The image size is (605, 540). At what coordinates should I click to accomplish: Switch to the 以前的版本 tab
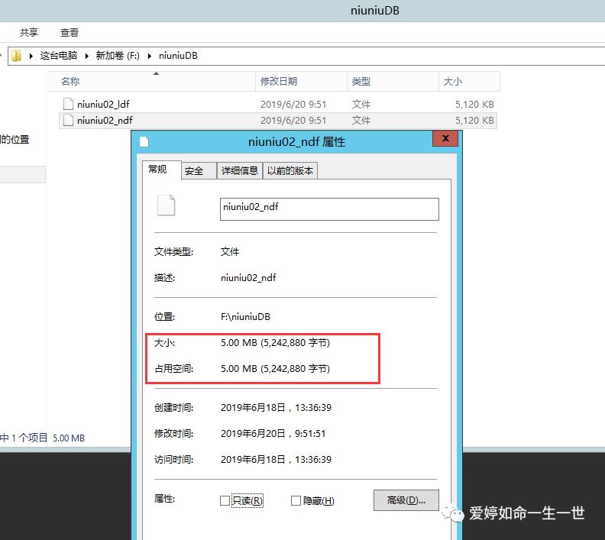(290, 171)
